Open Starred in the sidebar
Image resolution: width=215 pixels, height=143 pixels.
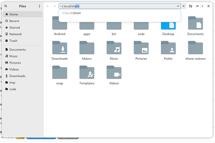23,27
